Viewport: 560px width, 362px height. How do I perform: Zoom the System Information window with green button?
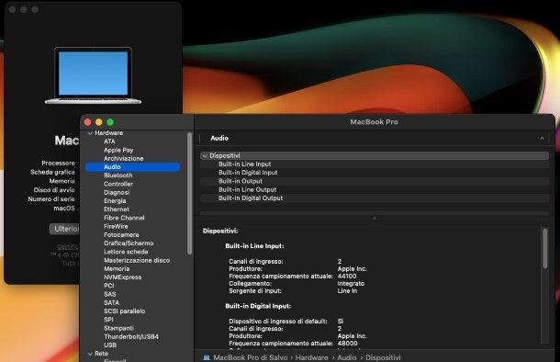click(110, 122)
